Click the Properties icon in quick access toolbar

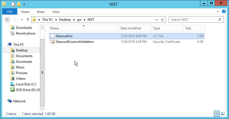[13, 4]
